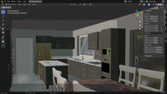Choose the Measure tool

click(x=3, y=41)
